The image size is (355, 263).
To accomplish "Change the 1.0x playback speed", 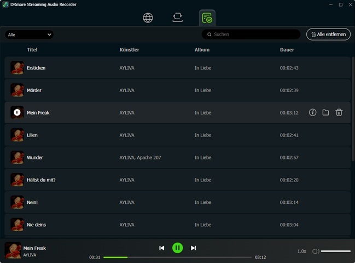I will [301, 251].
